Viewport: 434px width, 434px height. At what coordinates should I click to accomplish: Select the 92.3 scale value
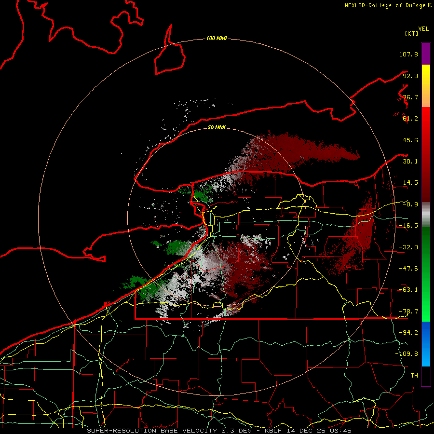point(410,76)
